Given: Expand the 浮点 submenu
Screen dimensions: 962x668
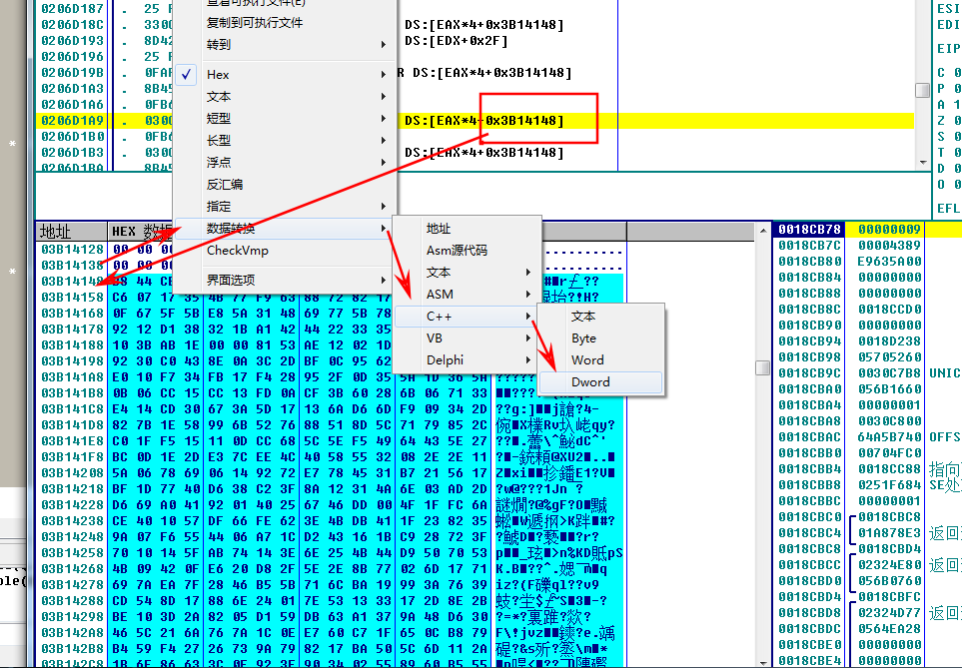Looking at the screenshot, I should click(284, 162).
